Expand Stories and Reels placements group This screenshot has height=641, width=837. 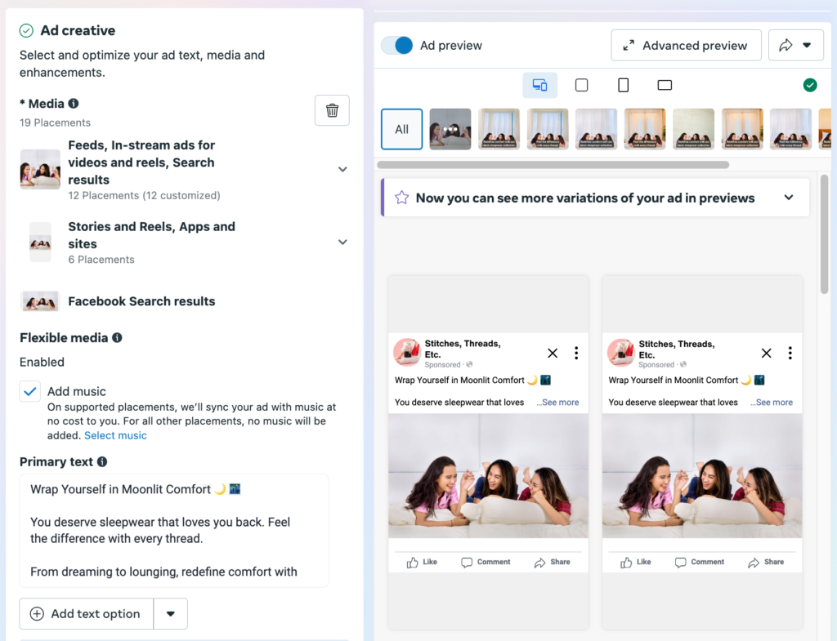(342, 243)
